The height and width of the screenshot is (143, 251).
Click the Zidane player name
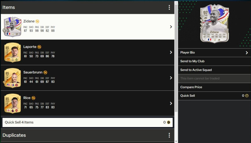pos(29,21)
